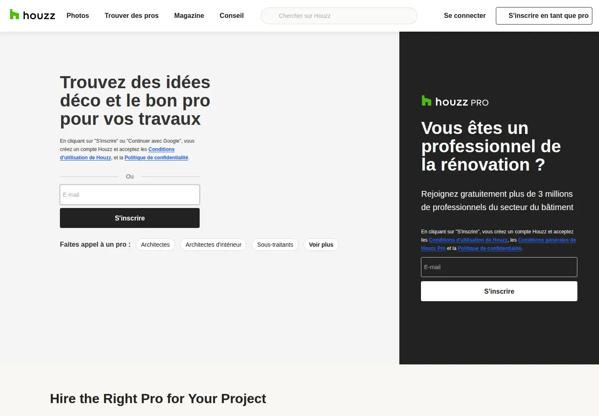Click the black S'inscrire button
Screen dimensions: 599x416
point(130,218)
